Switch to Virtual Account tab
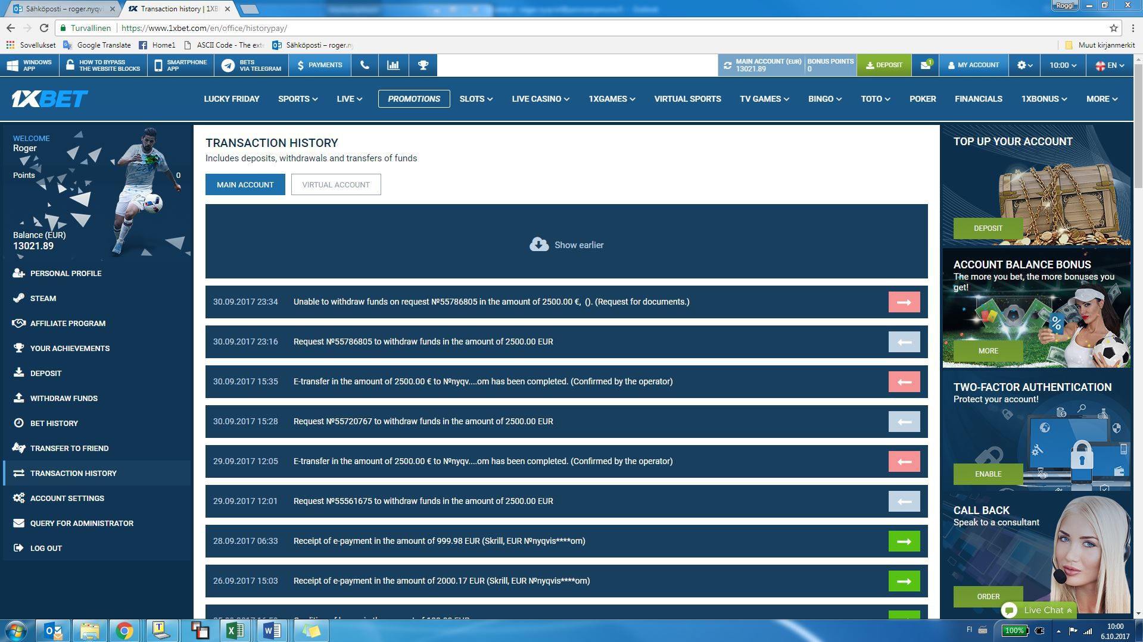This screenshot has height=642, width=1143. click(336, 184)
